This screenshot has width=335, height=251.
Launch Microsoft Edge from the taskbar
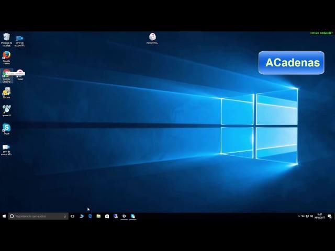(x=90, y=216)
